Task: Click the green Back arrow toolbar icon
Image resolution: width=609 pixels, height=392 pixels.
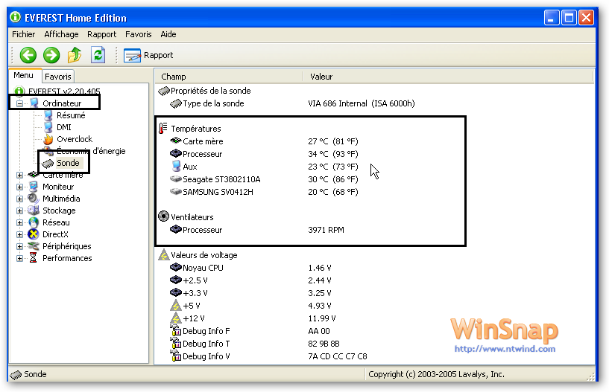Action: click(28, 55)
